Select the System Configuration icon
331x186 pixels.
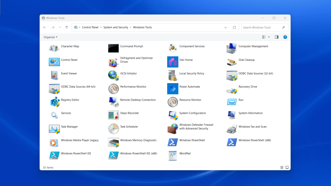(x=173, y=115)
